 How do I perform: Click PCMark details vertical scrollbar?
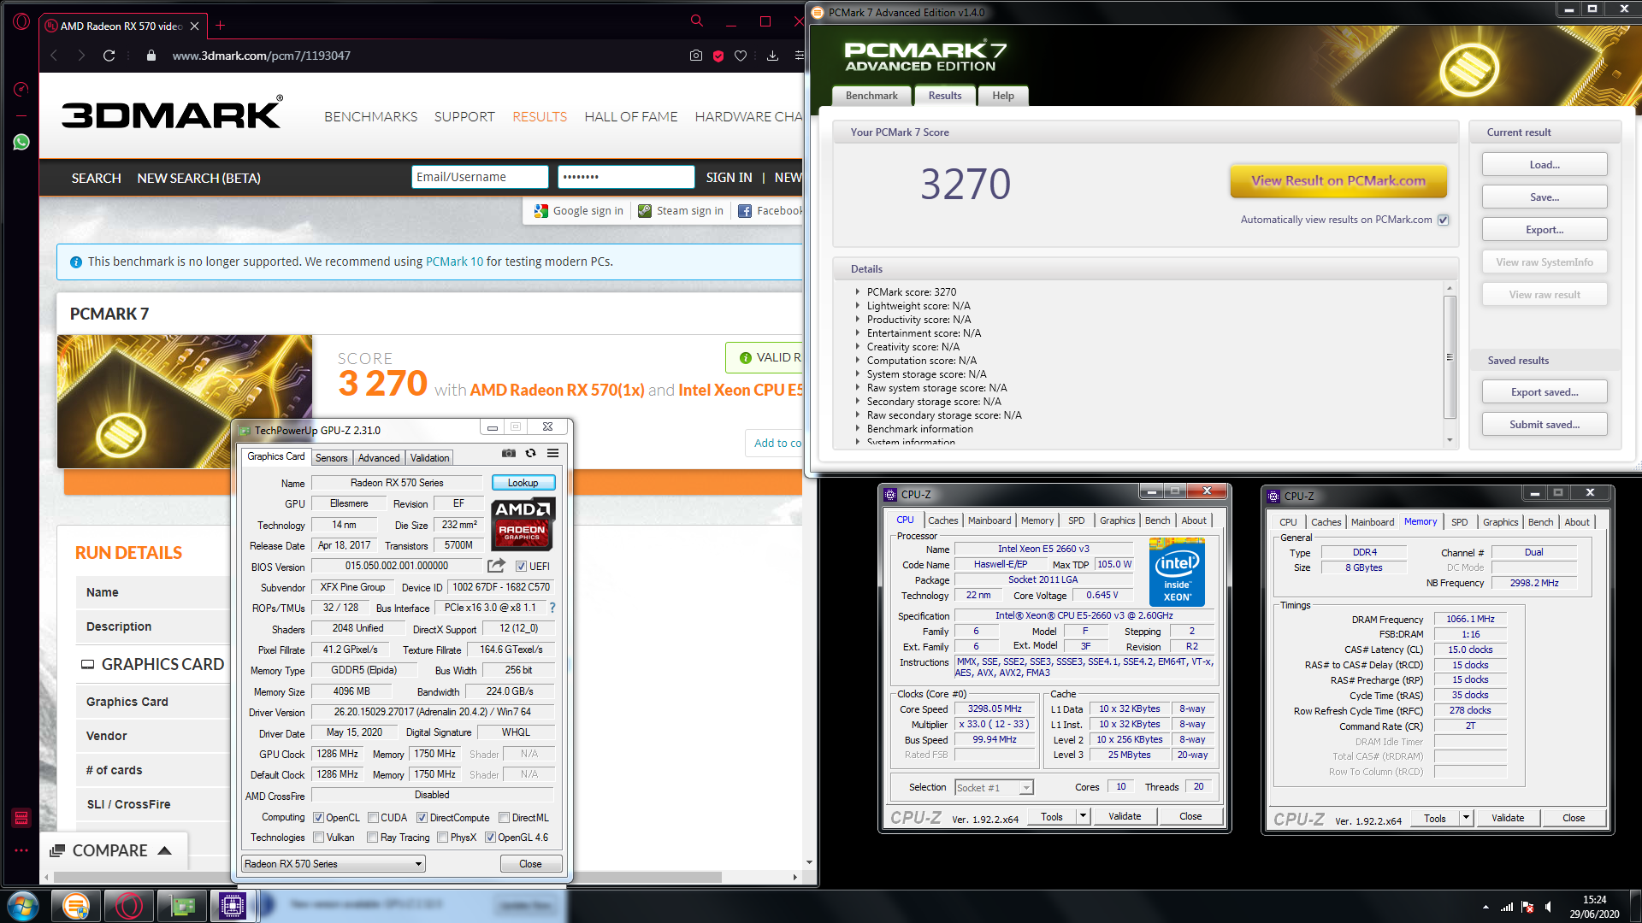1449,359
